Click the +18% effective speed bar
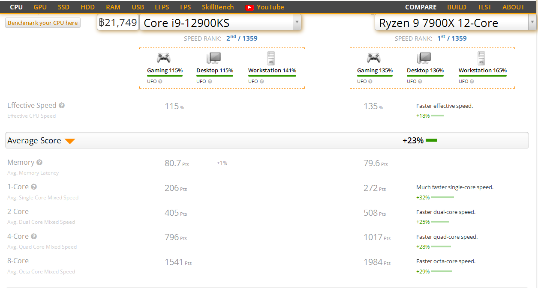 437,116
